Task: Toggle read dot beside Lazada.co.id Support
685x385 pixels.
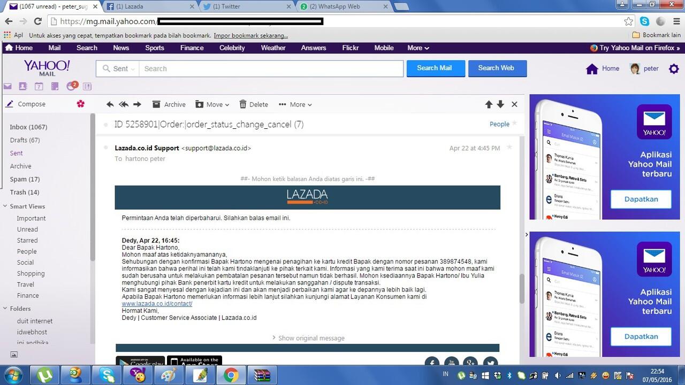Action: tap(105, 148)
